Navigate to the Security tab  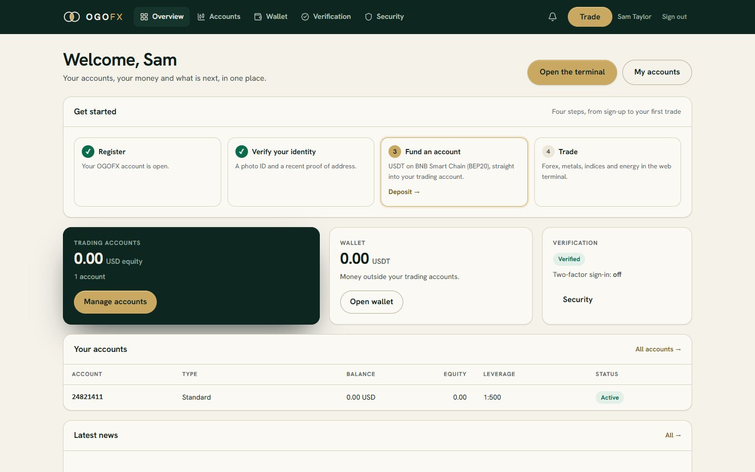click(x=384, y=17)
